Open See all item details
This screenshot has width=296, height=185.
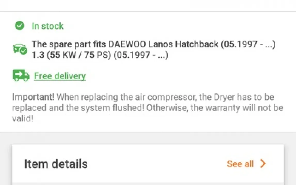[x=240, y=164]
